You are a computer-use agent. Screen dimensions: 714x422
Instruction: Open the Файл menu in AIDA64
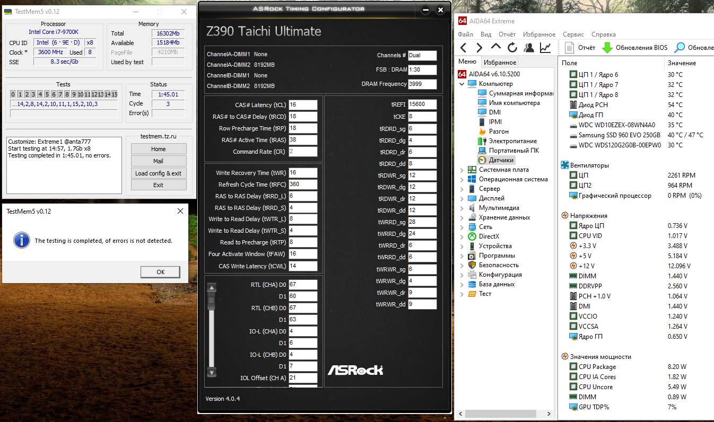point(465,34)
